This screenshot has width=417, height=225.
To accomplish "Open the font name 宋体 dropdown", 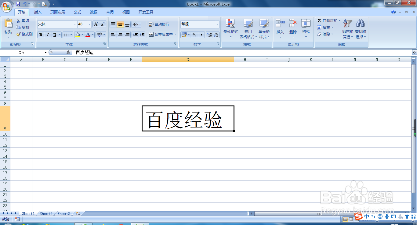I will (75, 24).
